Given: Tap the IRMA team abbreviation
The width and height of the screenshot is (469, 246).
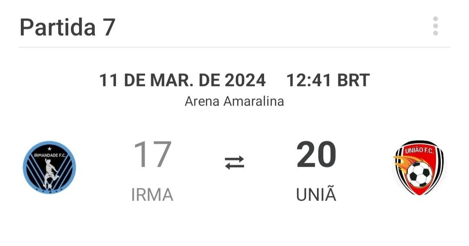Looking at the screenshot, I should [x=152, y=195].
